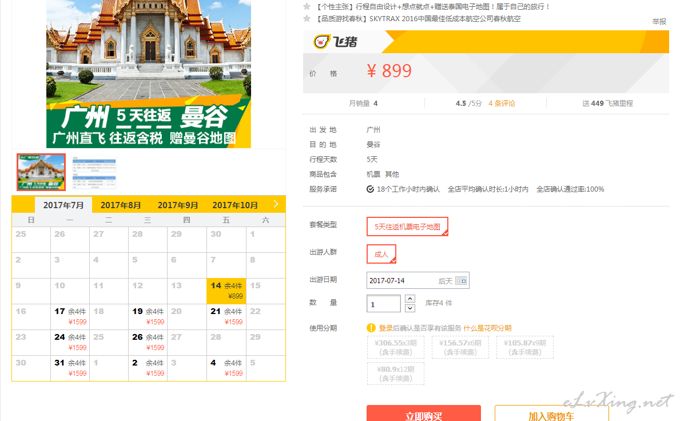Click the star beside 品质游找春秋 line
Image resolution: width=680 pixels, height=421 pixels.
point(307,18)
